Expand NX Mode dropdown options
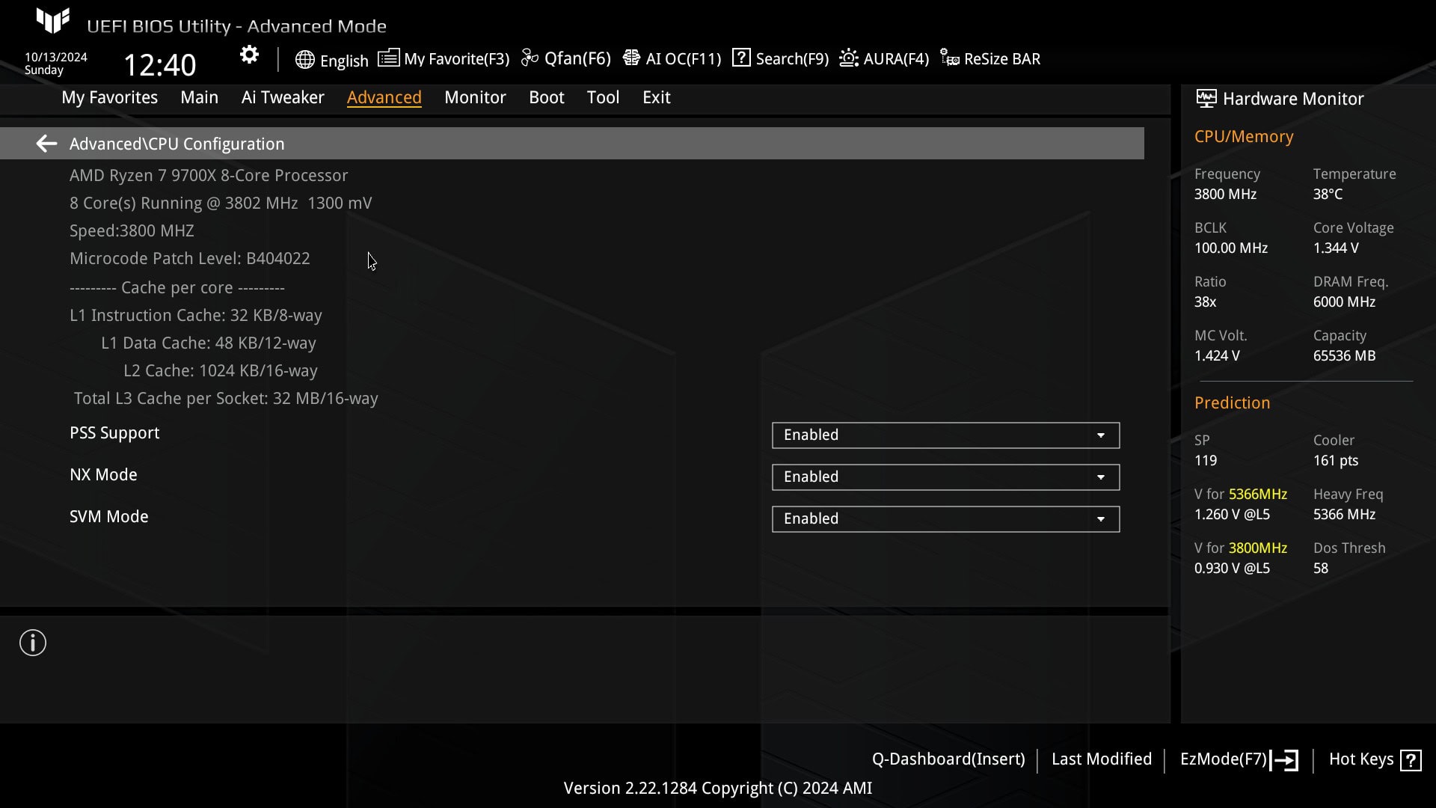The height and width of the screenshot is (808, 1436). click(1101, 476)
